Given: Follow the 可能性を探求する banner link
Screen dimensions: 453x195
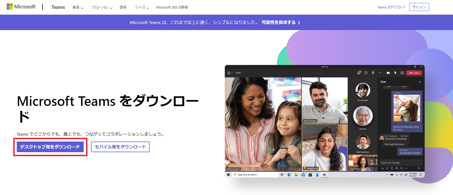Looking at the screenshot, I should click(x=281, y=23).
